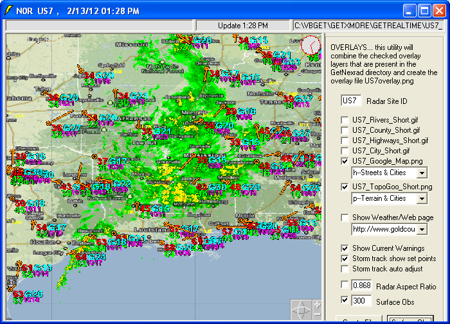Uncheck Show Current Warnings
Image resolution: width=450 pixels, height=324 pixels.
346,248
